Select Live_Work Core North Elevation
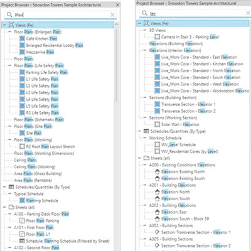Image resolution: width=251 pixels, height=251 pixels. click(x=201, y=71)
